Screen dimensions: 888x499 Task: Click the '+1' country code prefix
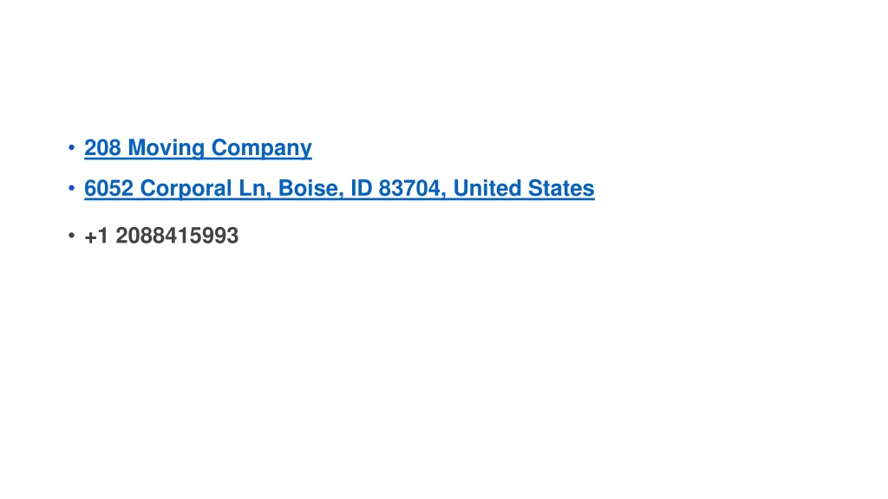pos(96,236)
